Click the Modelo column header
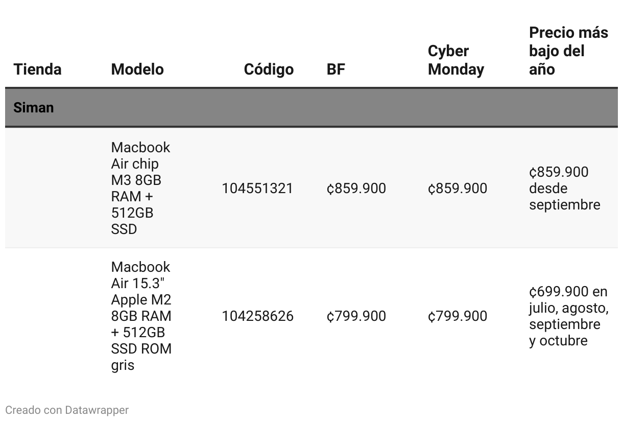The height and width of the screenshot is (422, 623). pos(137,69)
